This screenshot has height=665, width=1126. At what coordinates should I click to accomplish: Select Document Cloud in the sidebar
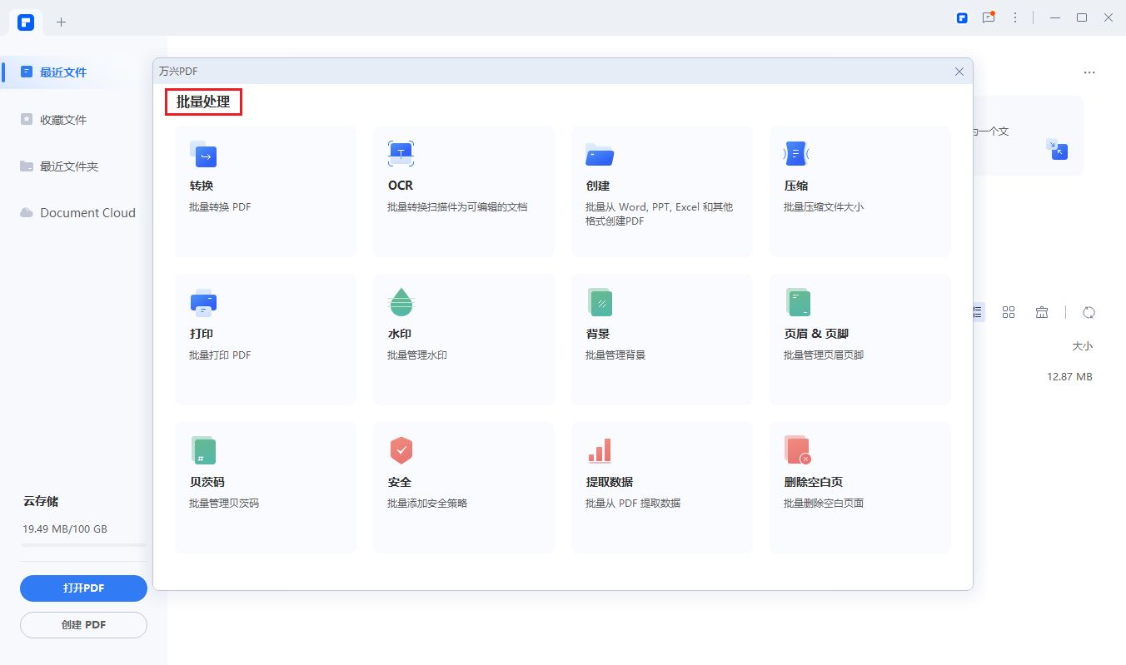tap(87, 212)
